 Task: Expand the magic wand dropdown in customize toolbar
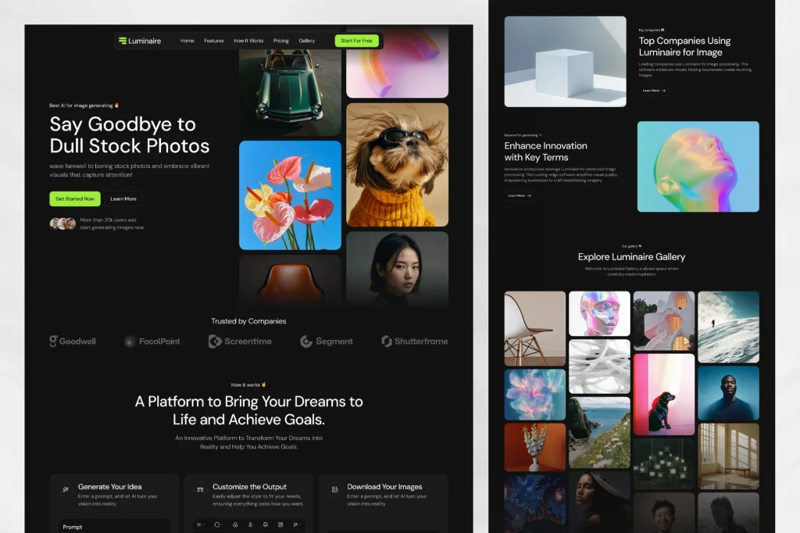tap(296, 524)
